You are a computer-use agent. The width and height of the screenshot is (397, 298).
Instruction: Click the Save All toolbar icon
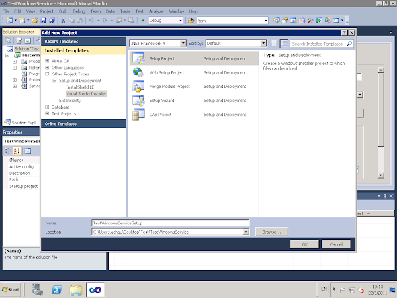click(52, 21)
